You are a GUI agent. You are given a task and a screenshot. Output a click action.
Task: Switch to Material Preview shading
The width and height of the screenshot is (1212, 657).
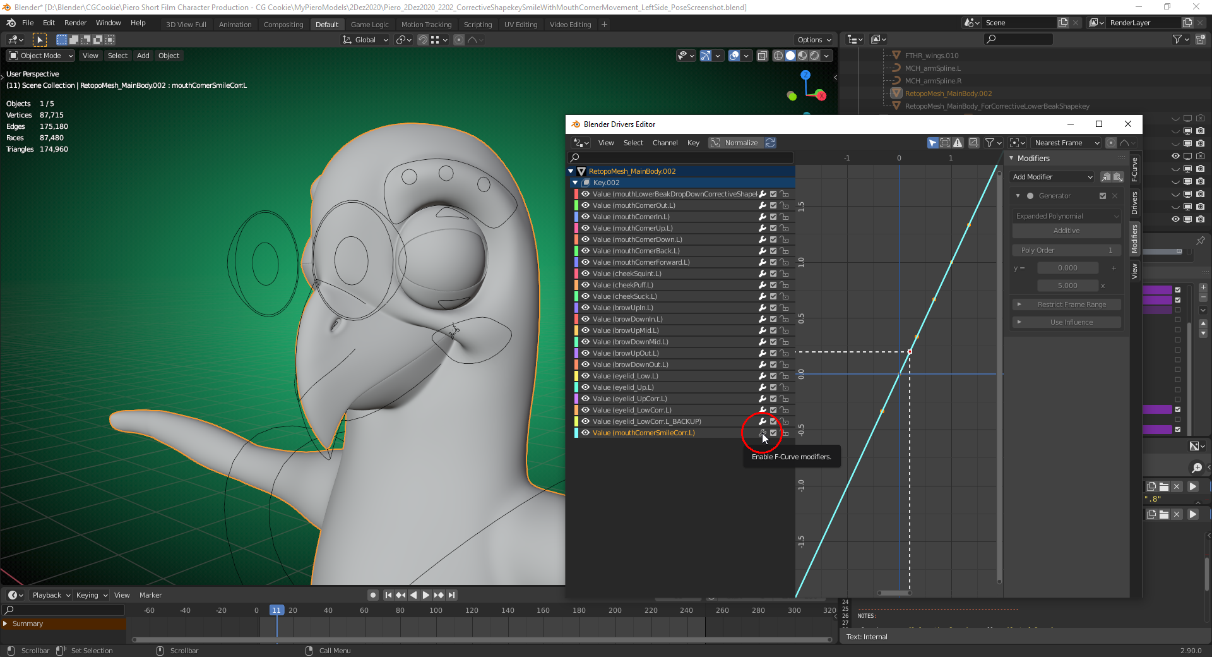click(x=802, y=56)
